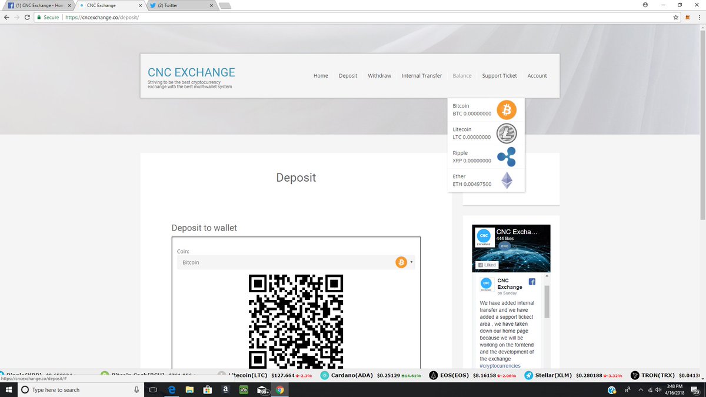706x397 pixels.
Task: Open the Account menu item
Action: [537, 76]
